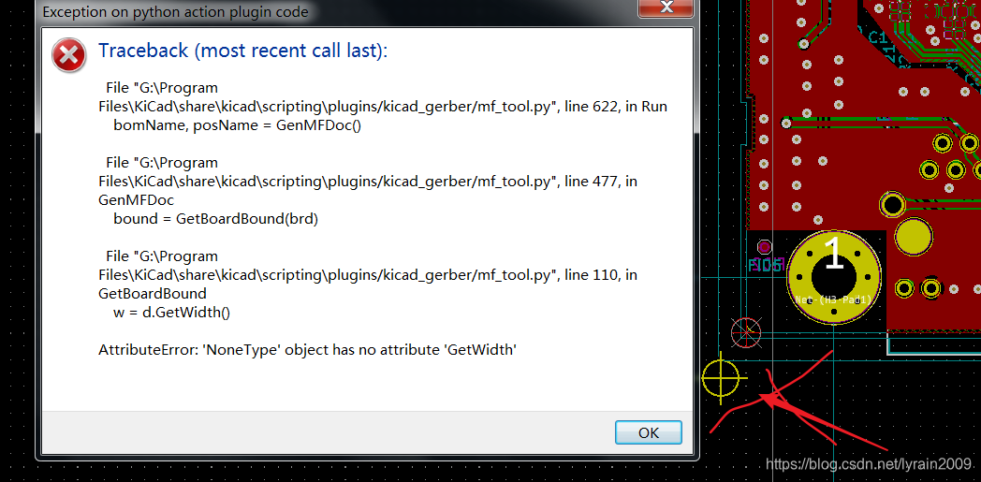Select the large mounting hole pad numbered 1
The image size is (981, 482).
pyautogui.click(x=835, y=276)
